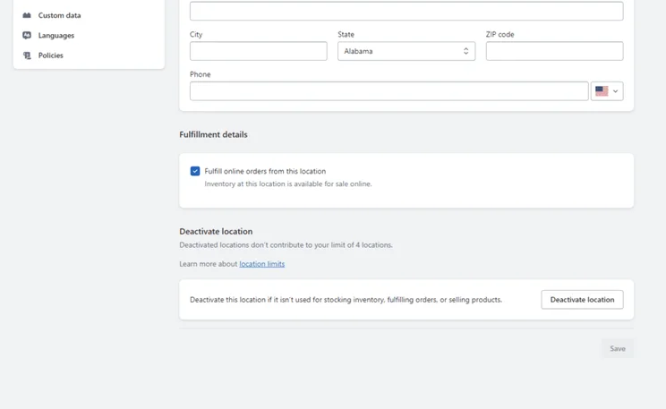Viewport: 666px width, 409px height.
Task: Open the location limits link
Action: 261,264
